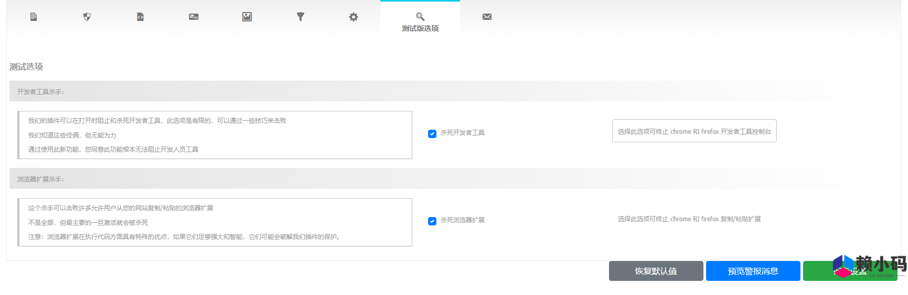This screenshot has width=908, height=295.
Task: Open the picture icon tab
Action: 247,17
